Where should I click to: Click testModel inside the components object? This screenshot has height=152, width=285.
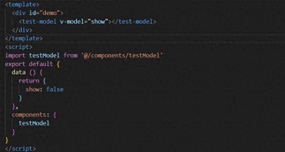pyautogui.click(x=34, y=123)
